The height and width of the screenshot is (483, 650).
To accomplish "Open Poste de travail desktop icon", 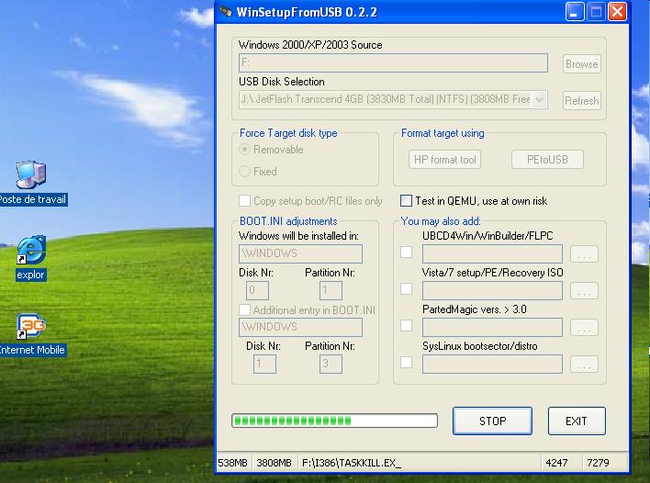I will pos(32,183).
